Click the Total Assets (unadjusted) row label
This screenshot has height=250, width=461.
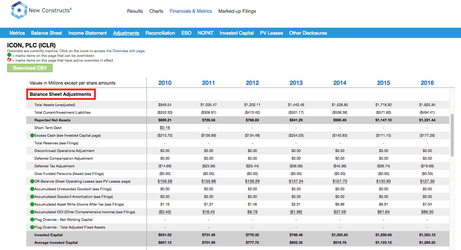coord(55,105)
